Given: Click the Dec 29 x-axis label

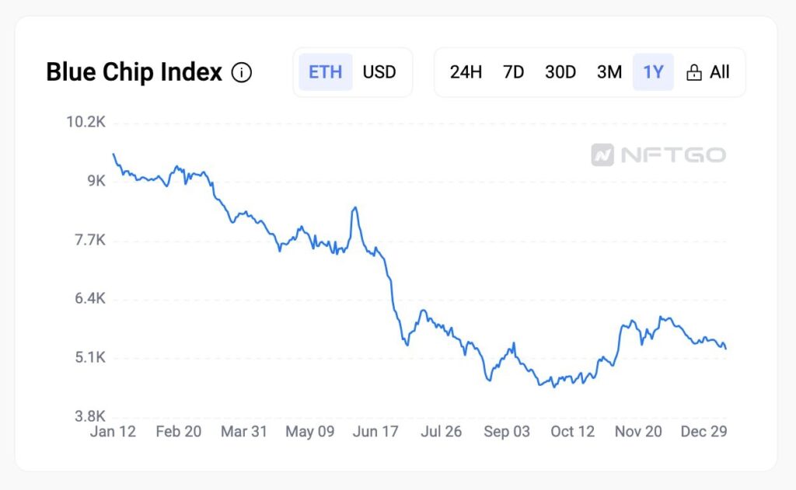Looking at the screenshot, I should (703, 432).
